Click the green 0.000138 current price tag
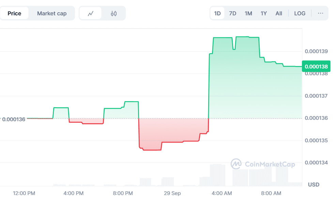Image resolution: width=336 pixels, height=210 pixels. pyautogui.click(x=316, y=67)
